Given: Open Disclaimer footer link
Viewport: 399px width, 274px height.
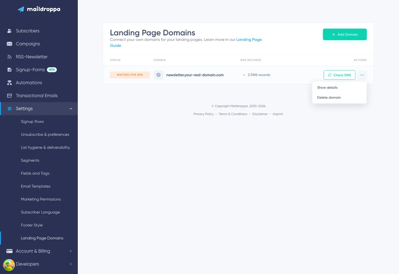Looking at the screenshot, I should click(x=260, y=114).
